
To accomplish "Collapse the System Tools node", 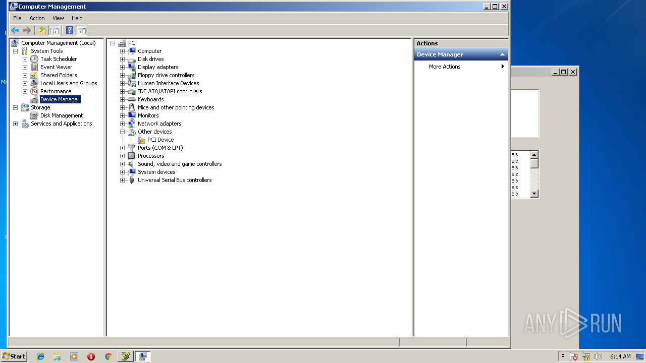I will 15,51.
